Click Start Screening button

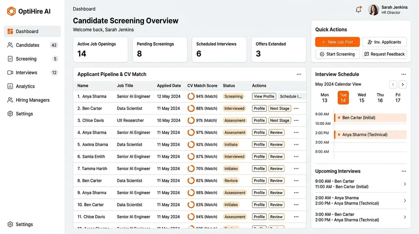click(337, 54)
